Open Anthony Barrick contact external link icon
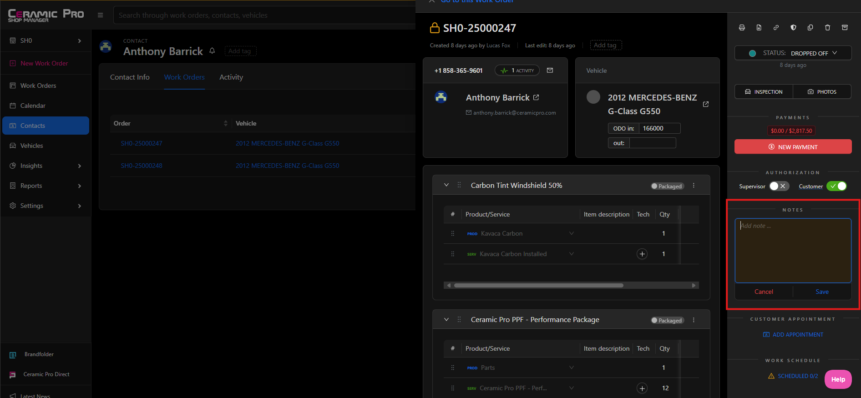The height and width of the screenshot is (398, 861). tap(536, 97)
